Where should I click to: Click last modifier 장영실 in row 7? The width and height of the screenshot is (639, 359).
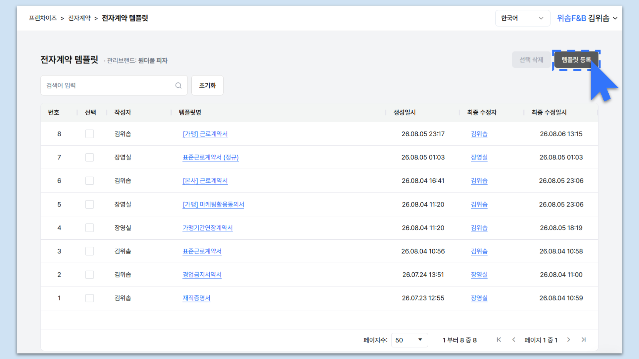click(479, 157)
